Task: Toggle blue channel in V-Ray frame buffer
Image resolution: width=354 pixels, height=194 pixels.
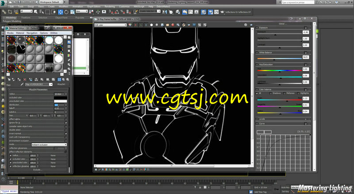Action: pos(146,25)
